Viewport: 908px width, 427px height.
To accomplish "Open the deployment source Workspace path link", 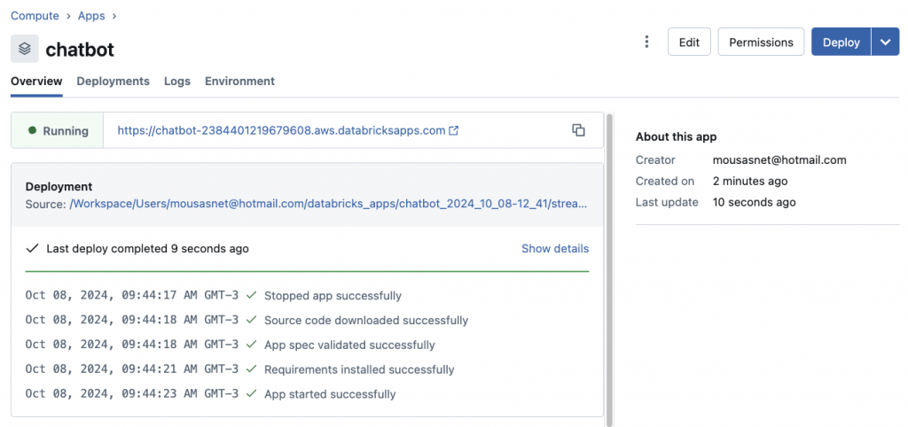I will click(328, 204).
